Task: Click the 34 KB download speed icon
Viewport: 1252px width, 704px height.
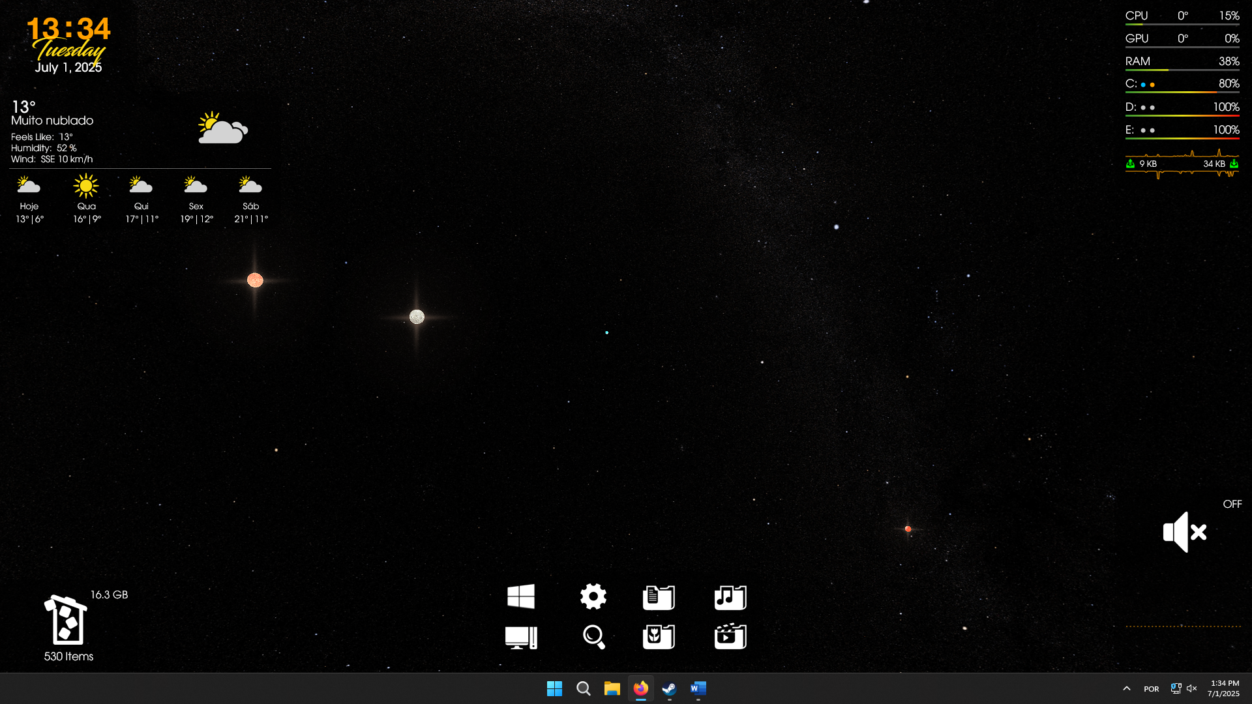Action: pyautogui.click(x=1234, y=164)
